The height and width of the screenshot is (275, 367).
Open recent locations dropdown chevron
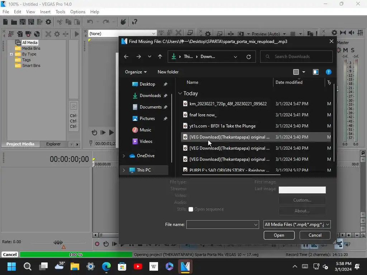tap(149, 57)
